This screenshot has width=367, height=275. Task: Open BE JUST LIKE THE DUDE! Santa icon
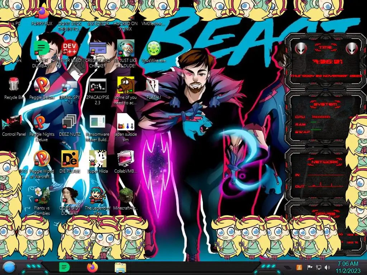pos(126,48)
